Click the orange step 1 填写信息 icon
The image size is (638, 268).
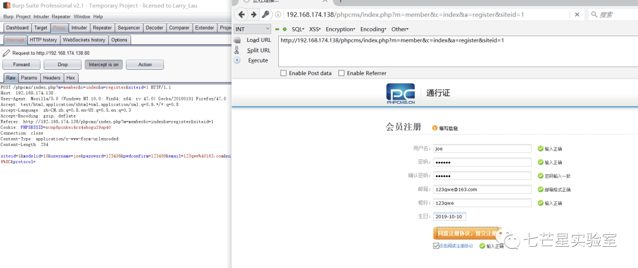point(435,128)
